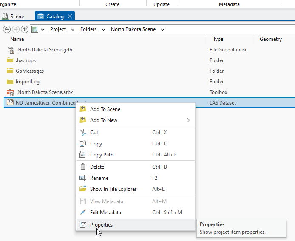
Task: Select the GpMessages folder name
Action: coord(30,71)
